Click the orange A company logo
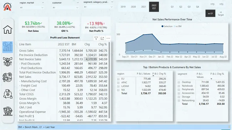The height and width of the screenshot is (130, 232). pos(7,7)
